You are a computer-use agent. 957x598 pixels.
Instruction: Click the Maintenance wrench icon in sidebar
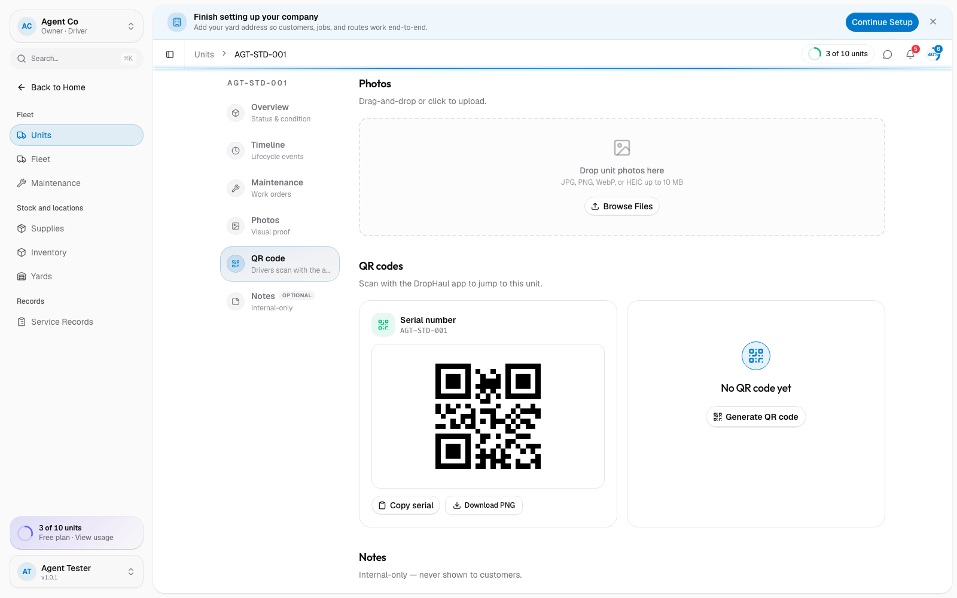click(22, 183)
